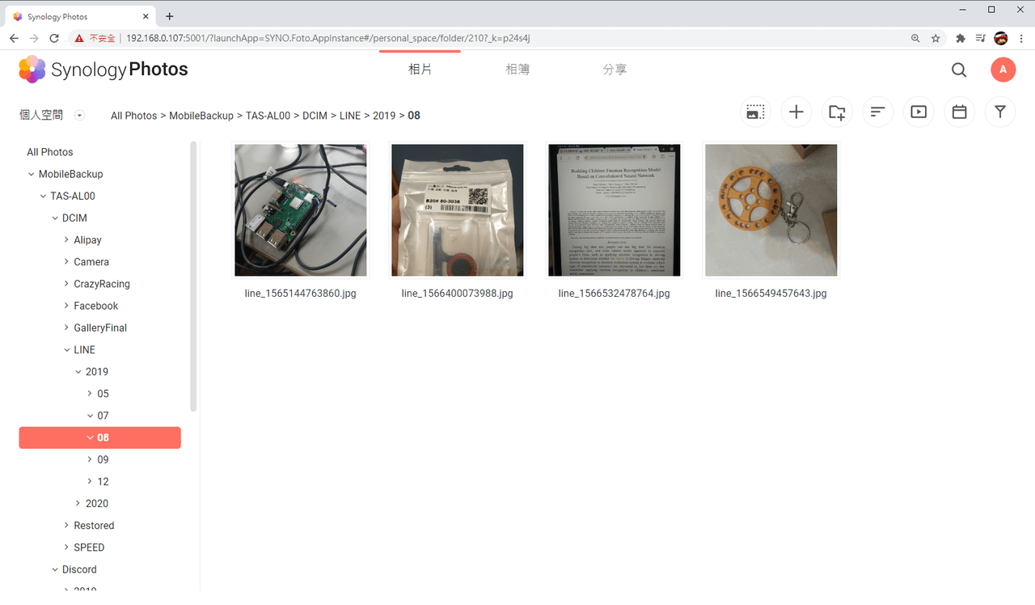The width and height of the screenshot is (1035, 605).
Task: Open the search magnifier icon
Action: tap(959, 70)
